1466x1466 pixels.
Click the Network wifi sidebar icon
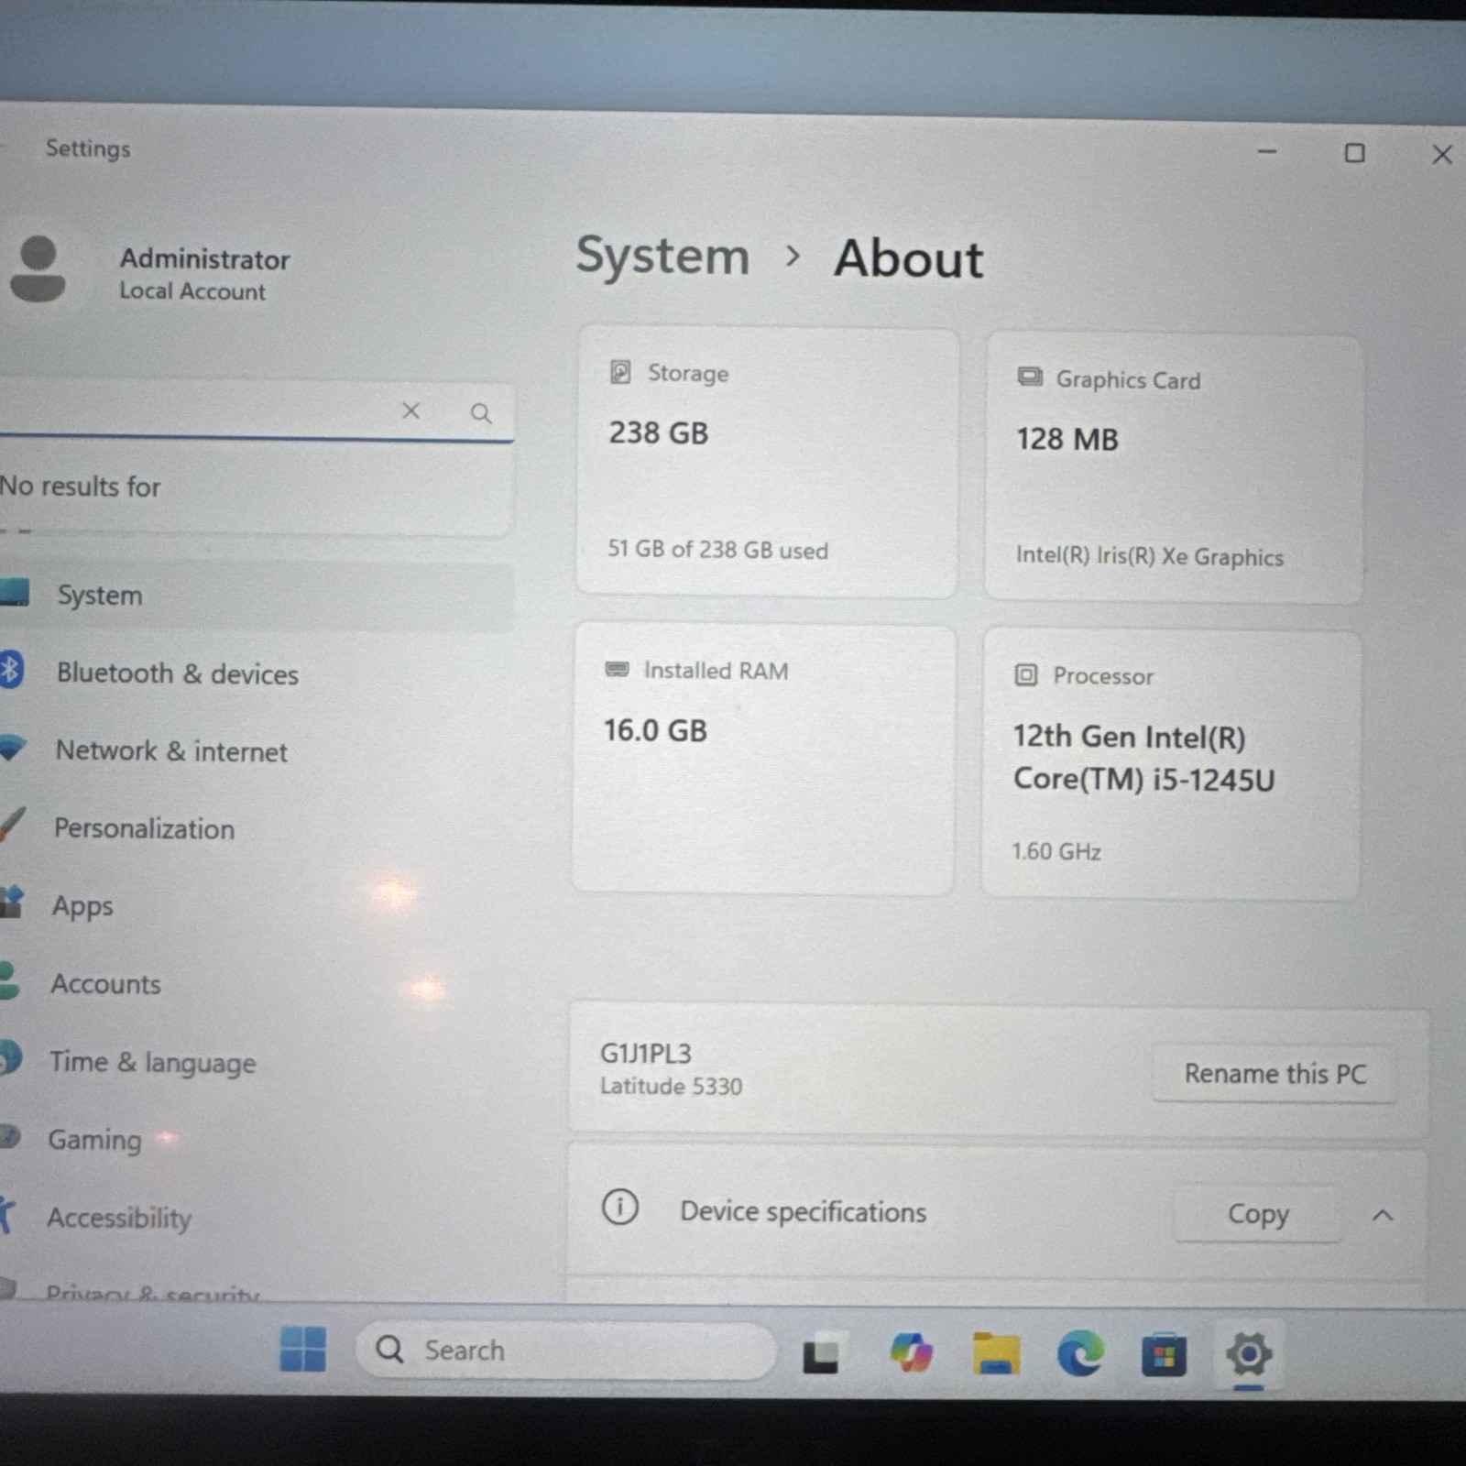pyautogui.click(x=13, y=749)
